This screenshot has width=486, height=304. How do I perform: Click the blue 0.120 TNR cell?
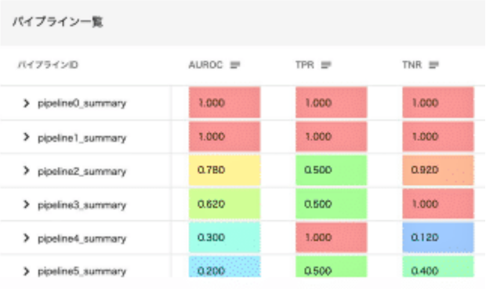click(438, 237)
